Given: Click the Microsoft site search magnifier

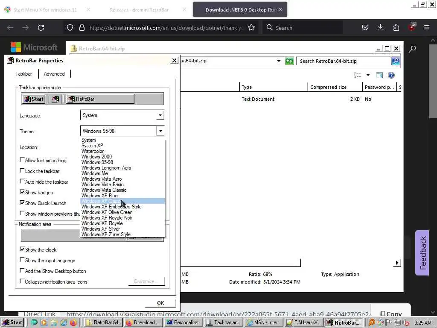Looking at the screenshot, I should pyautogui.click(x=413, y=49).
